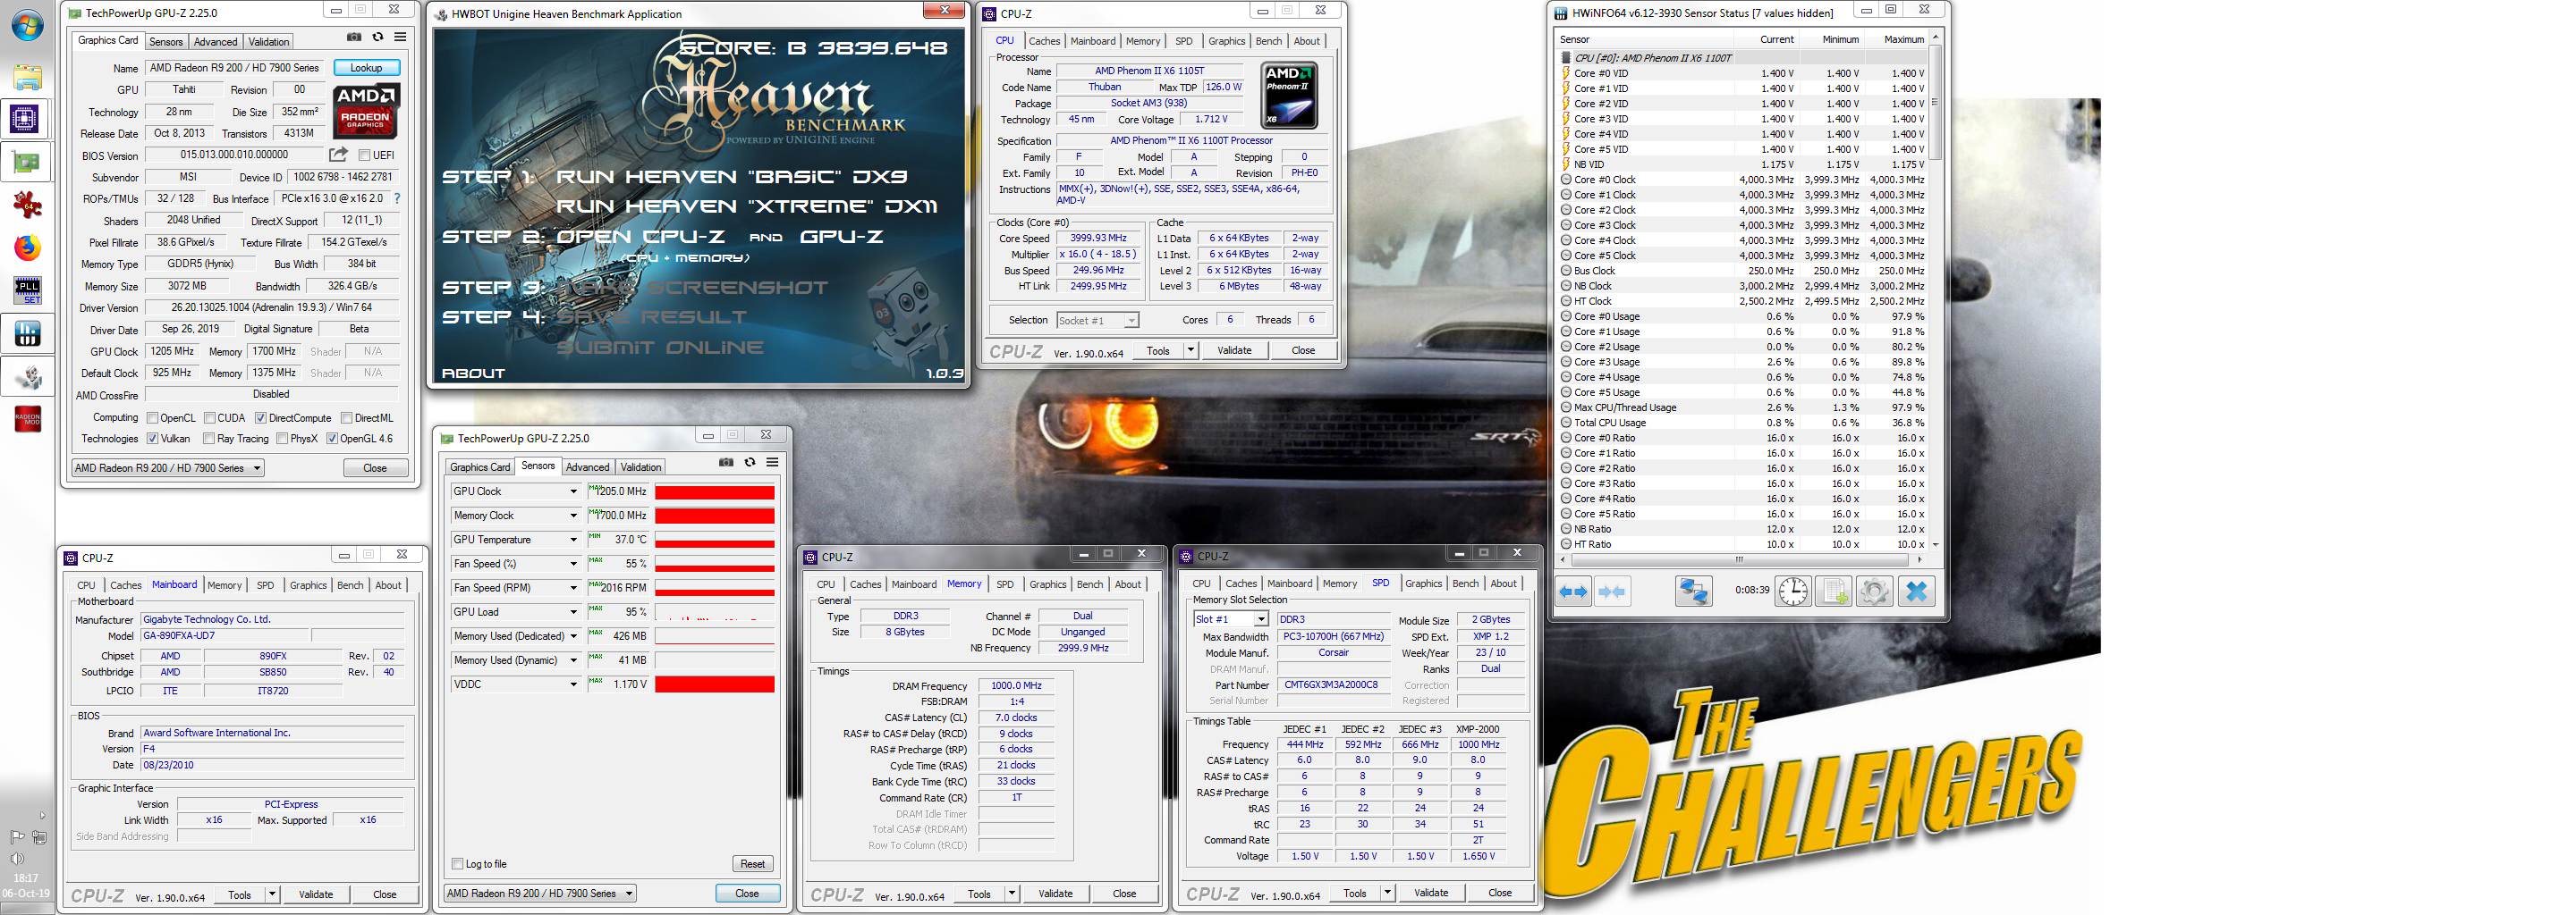Image resolution: width=2576 pixels, height=915 pixels.
Task: Open the VDDC sensor dropdown
Action: [x=573, y=685]
